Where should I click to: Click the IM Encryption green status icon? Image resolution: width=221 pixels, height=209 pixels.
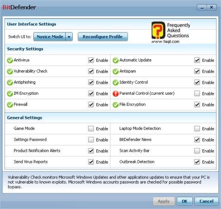pos(10,93)
